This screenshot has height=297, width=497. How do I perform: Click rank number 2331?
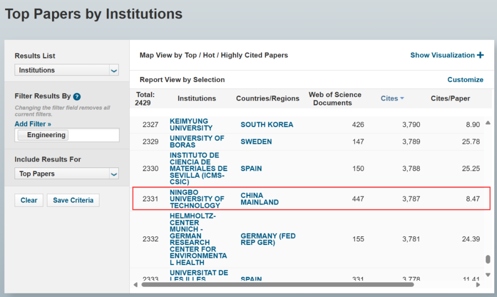(150, 199)
